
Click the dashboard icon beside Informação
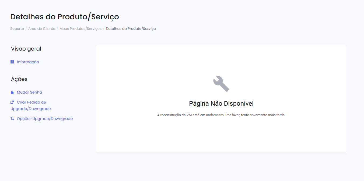(12, 62)
